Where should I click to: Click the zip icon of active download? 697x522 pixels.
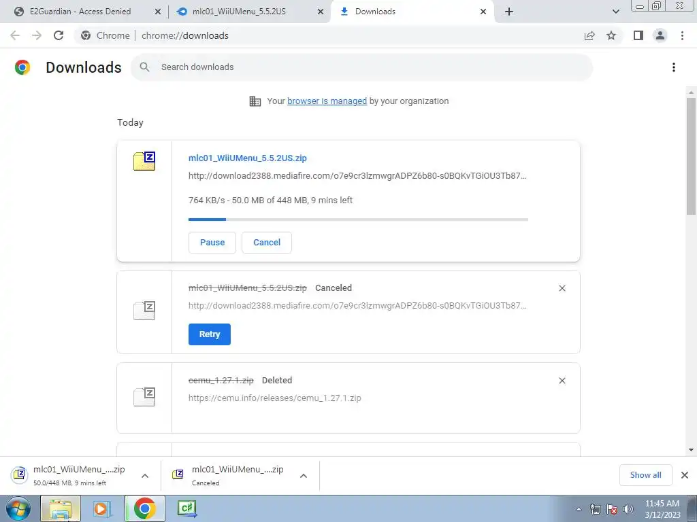(144, 160)
